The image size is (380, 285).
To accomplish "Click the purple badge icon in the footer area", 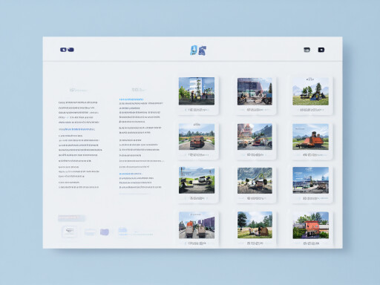I will click(105, 232).
